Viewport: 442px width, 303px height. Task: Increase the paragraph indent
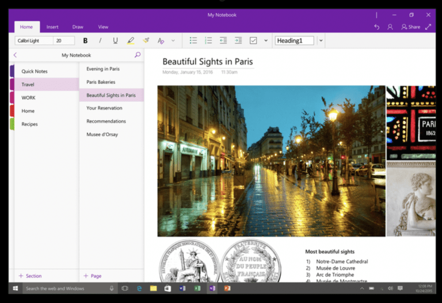(x=238, y=41)
